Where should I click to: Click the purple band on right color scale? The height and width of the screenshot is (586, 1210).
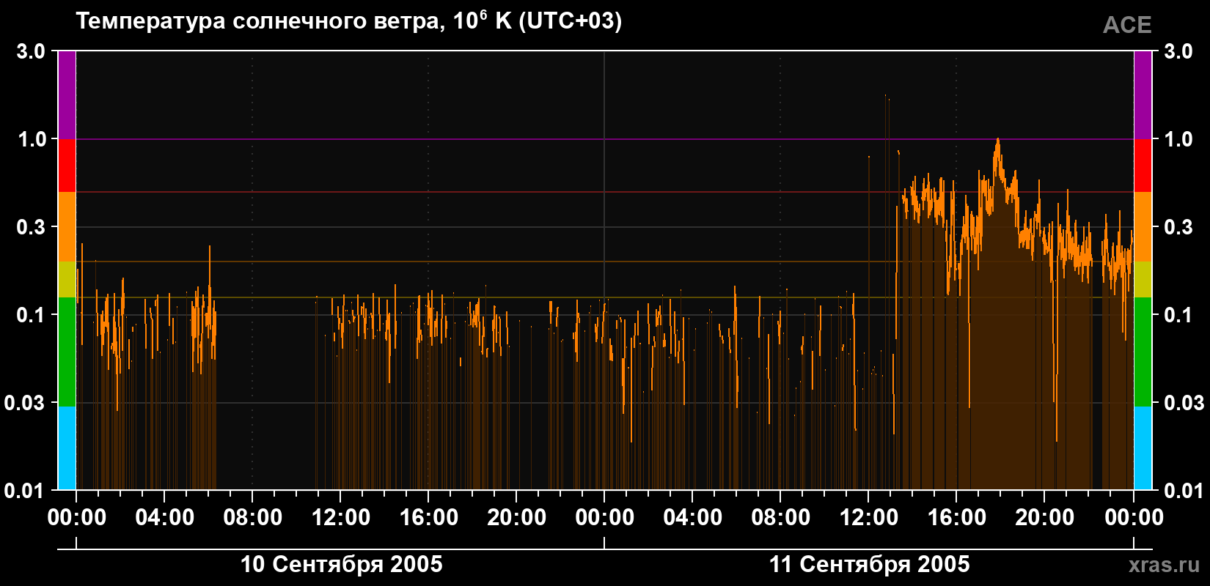coord(1143,95)
